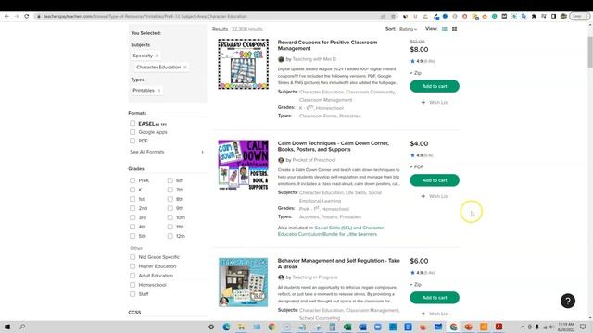Image resolution: width=593 pixels, height=333 pixels.
Task: Add Reward Coupons to Wish List
Action: (435, 103)
